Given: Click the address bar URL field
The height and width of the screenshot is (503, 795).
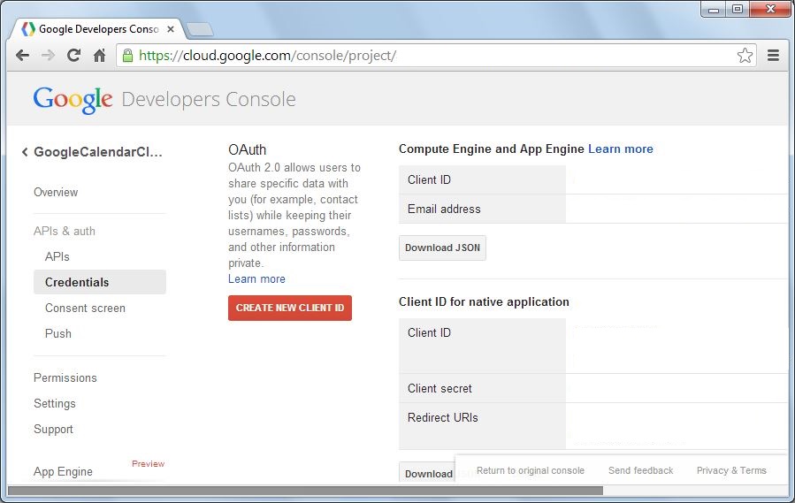Looking at the screenshot, I should click(x=436, y=56).
